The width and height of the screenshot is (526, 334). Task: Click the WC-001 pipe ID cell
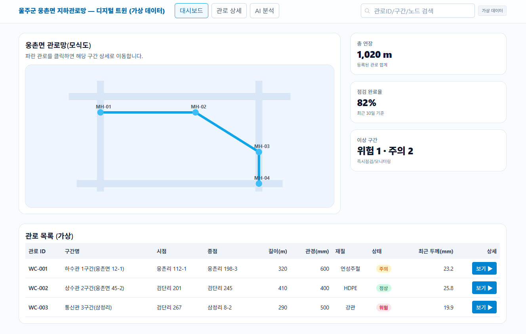coord(38,269)
